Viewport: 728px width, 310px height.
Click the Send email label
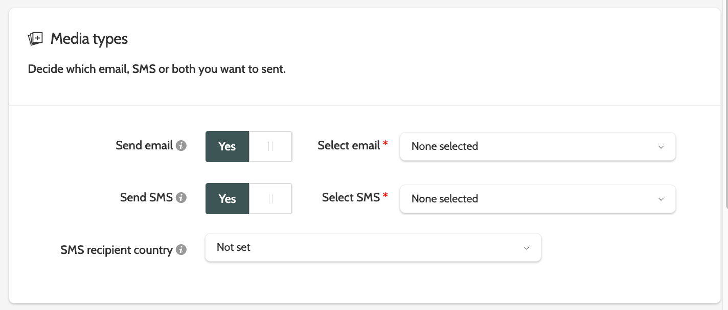[144, 146]
